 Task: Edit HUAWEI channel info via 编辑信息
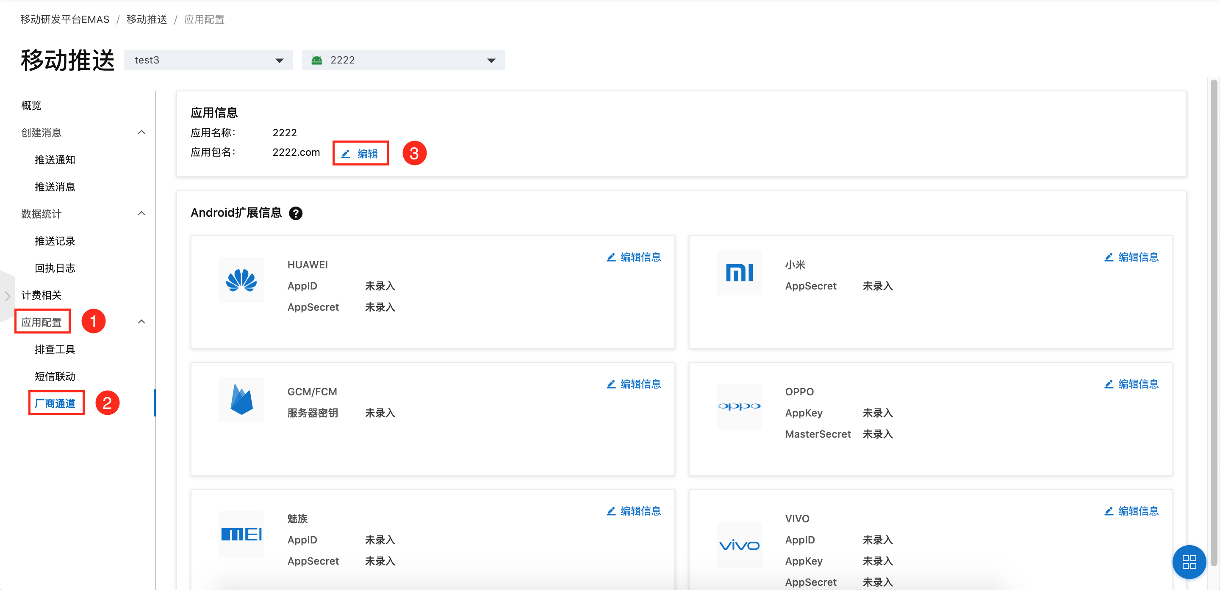pos(634,257)
